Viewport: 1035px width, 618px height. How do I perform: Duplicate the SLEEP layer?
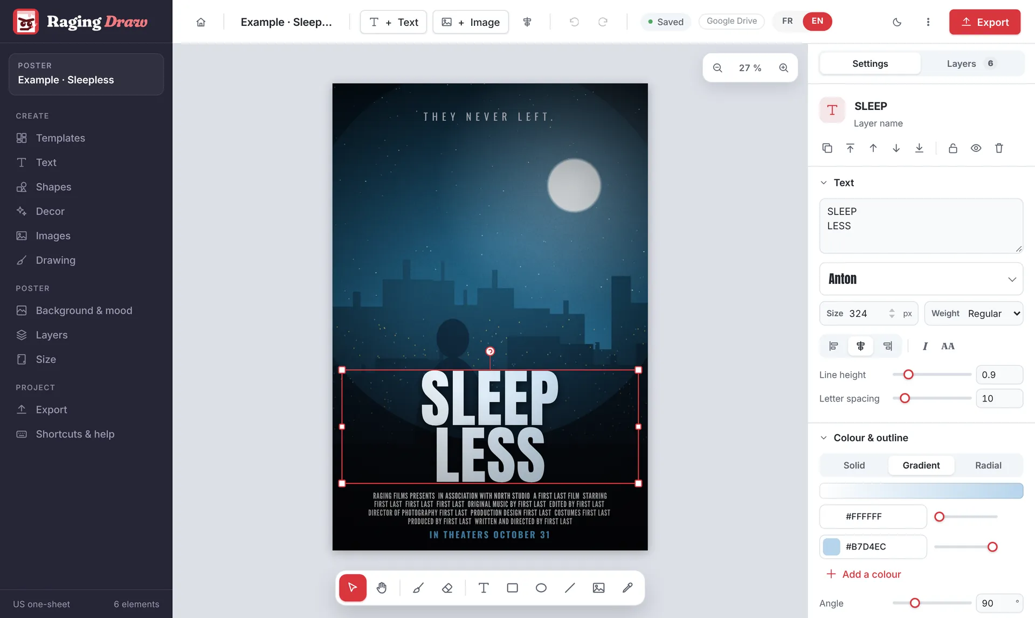827,148
